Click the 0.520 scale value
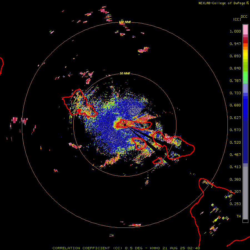 point(235,142)
